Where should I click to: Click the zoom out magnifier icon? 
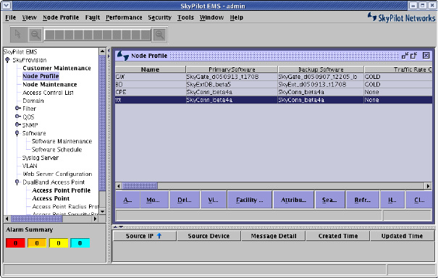click(35, 35)
